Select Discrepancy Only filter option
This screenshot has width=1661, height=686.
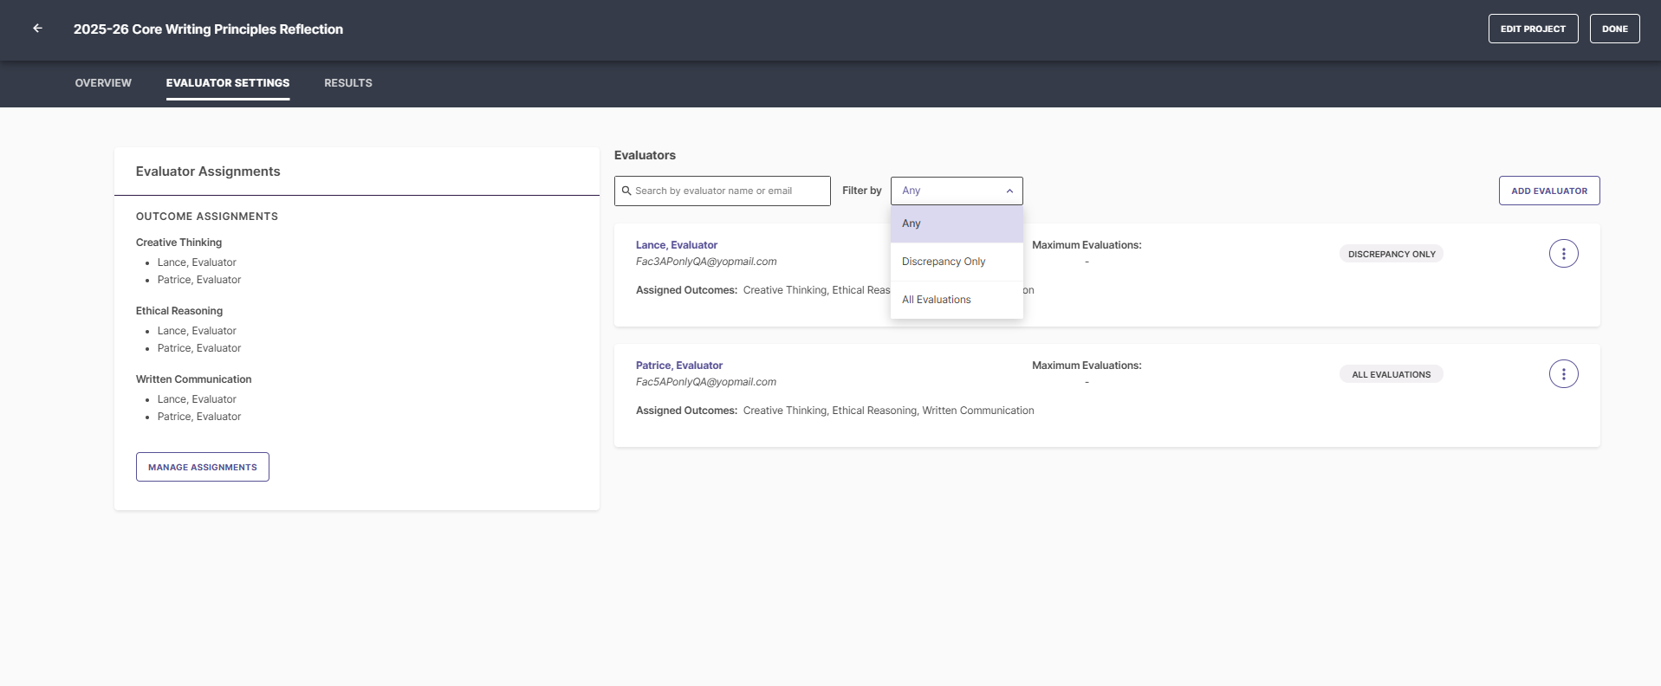[x=957, y=262]
